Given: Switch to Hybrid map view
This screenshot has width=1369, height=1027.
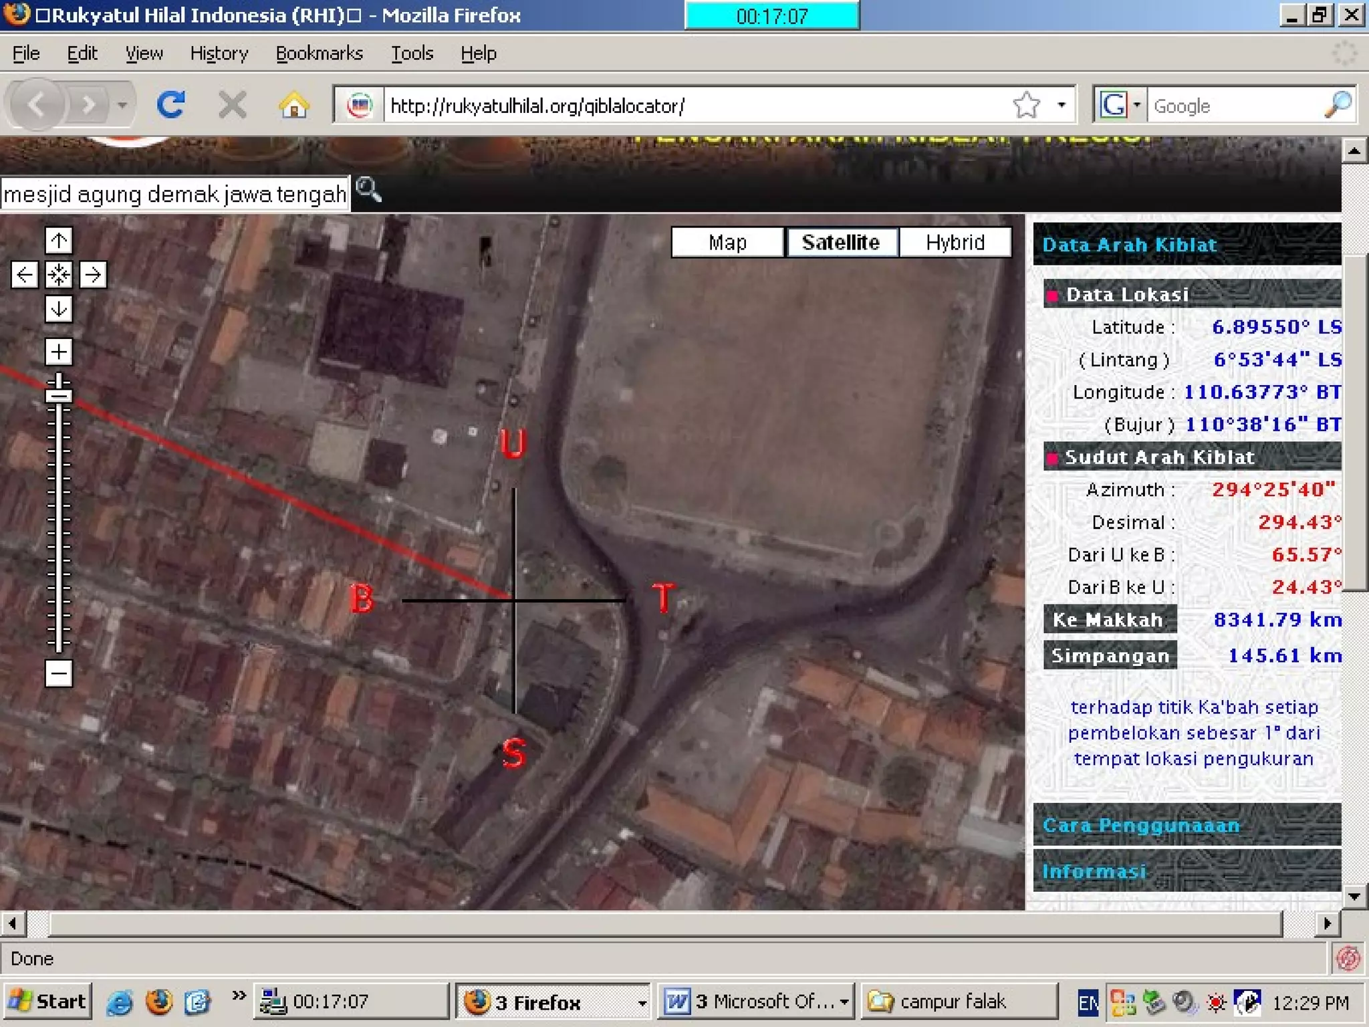Looking at the screenshot, I should 955,242.
